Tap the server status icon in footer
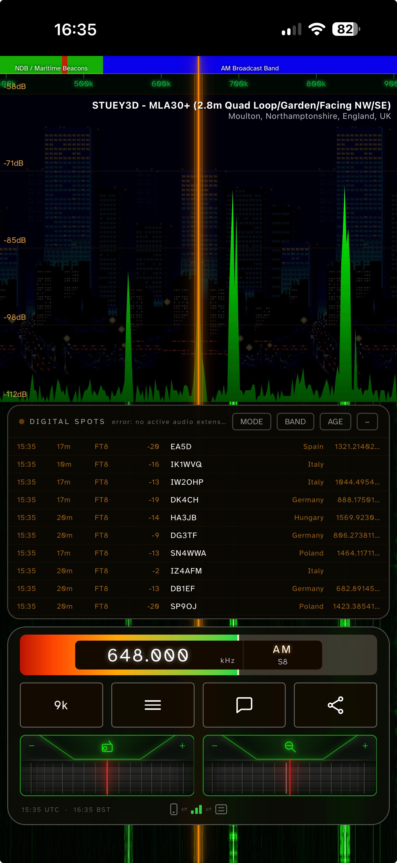 point(221,809)
